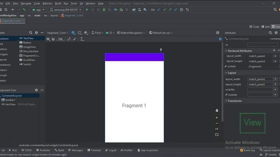Set zoom to 100% with 1:1 button
The height and width of the screenshot is (157, 280).
click(x=217, y=129)
